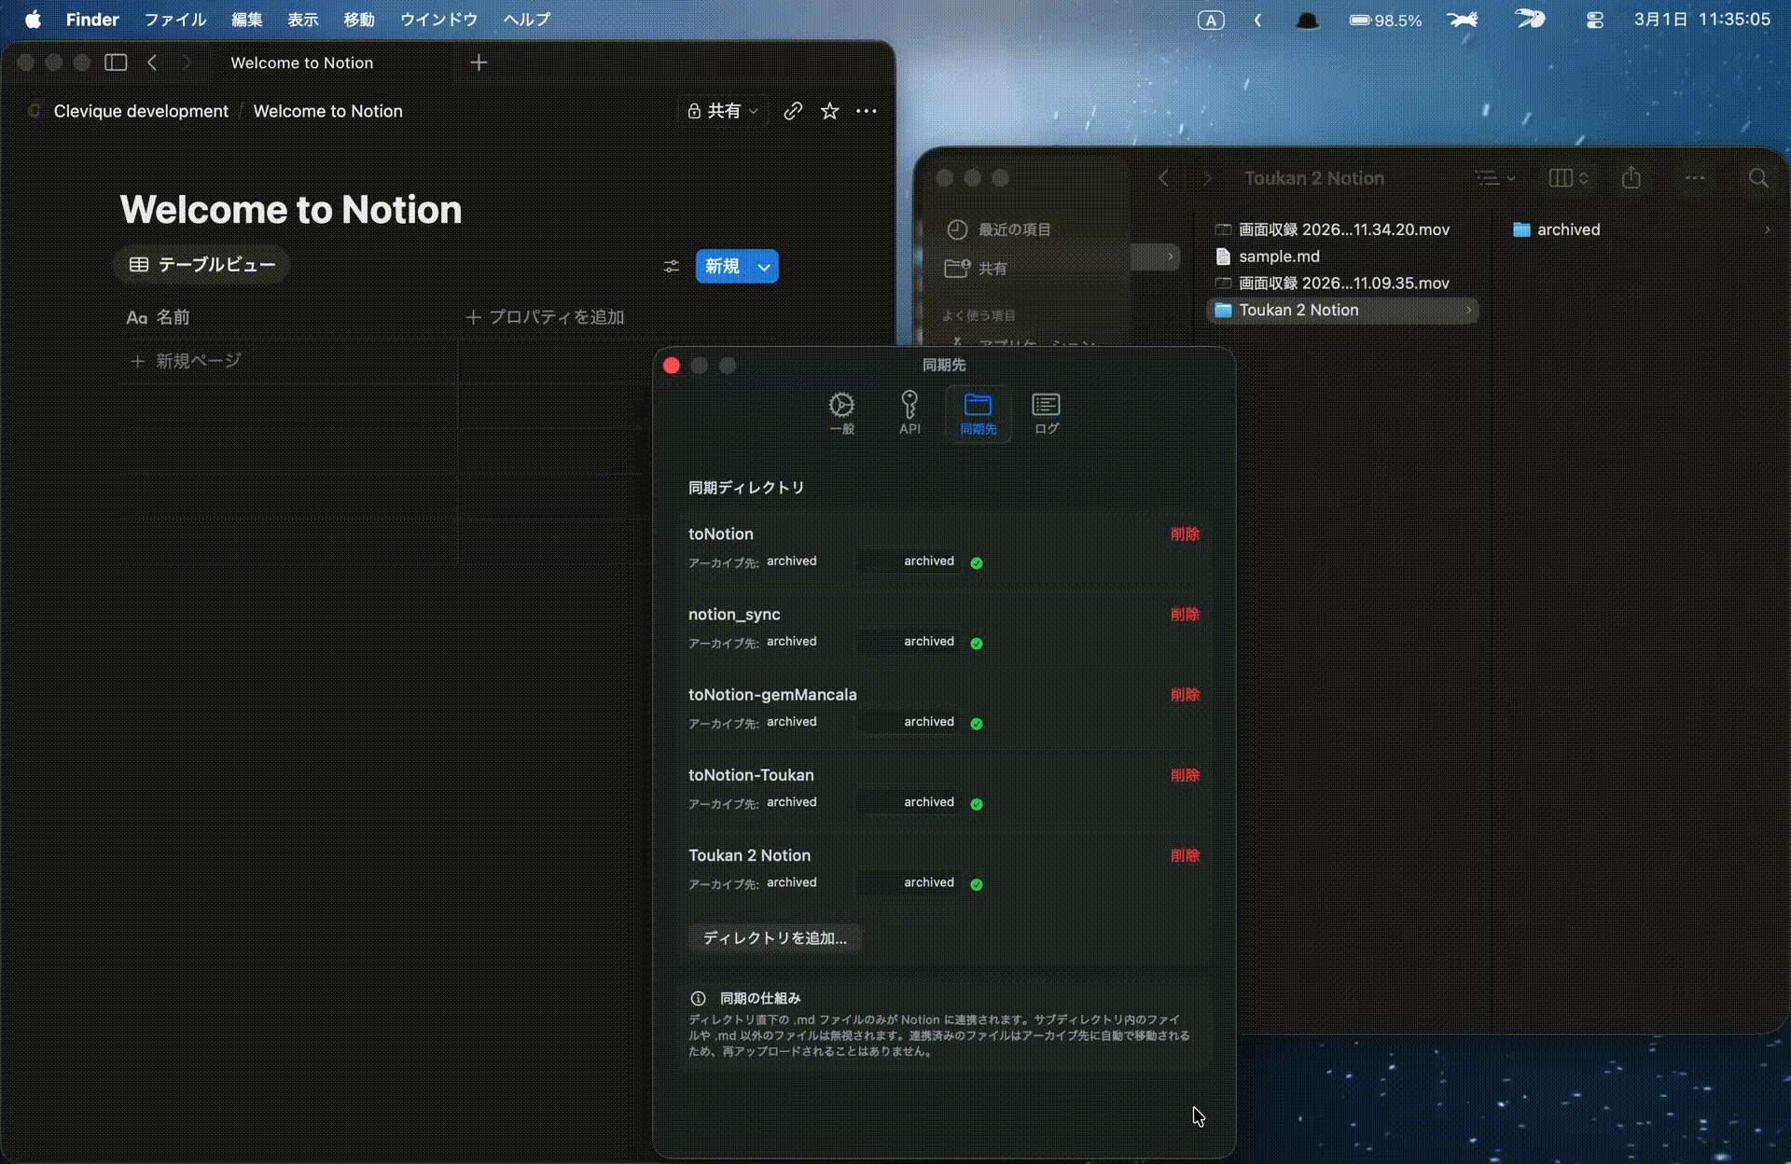The image size is (1791, 1164).
Task: Click the プロパティを追加 column button
Action: pyautogui.click(x=545, y=317)
